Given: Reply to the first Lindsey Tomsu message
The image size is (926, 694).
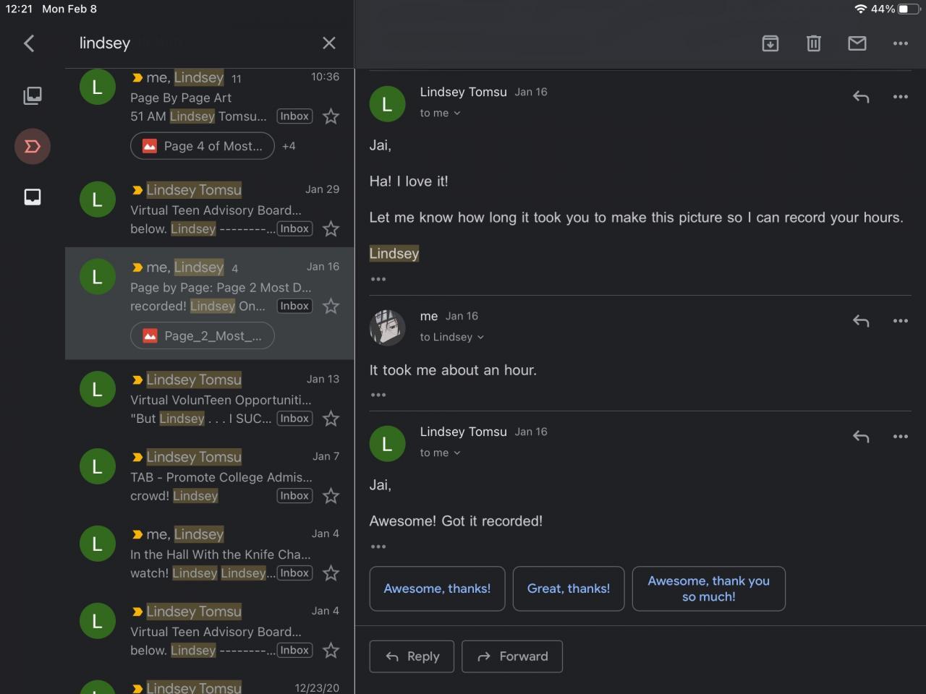Looking at the screenshot, I should pos(861,97).
